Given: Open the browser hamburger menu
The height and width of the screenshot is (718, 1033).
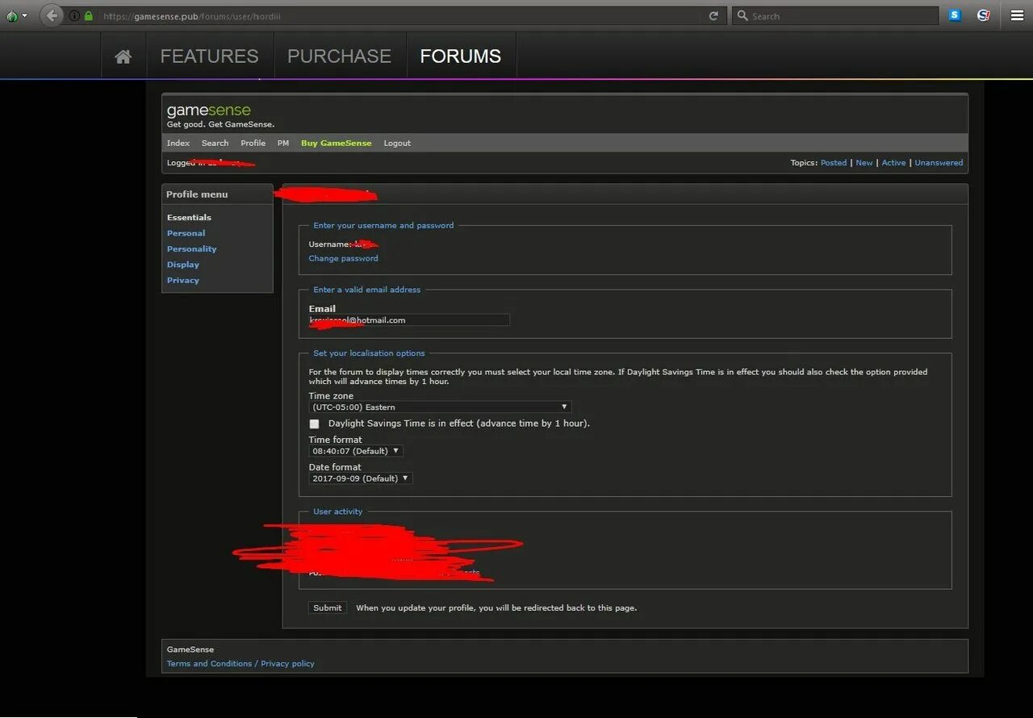Looking at the screenshot, I should point(1017,15).
